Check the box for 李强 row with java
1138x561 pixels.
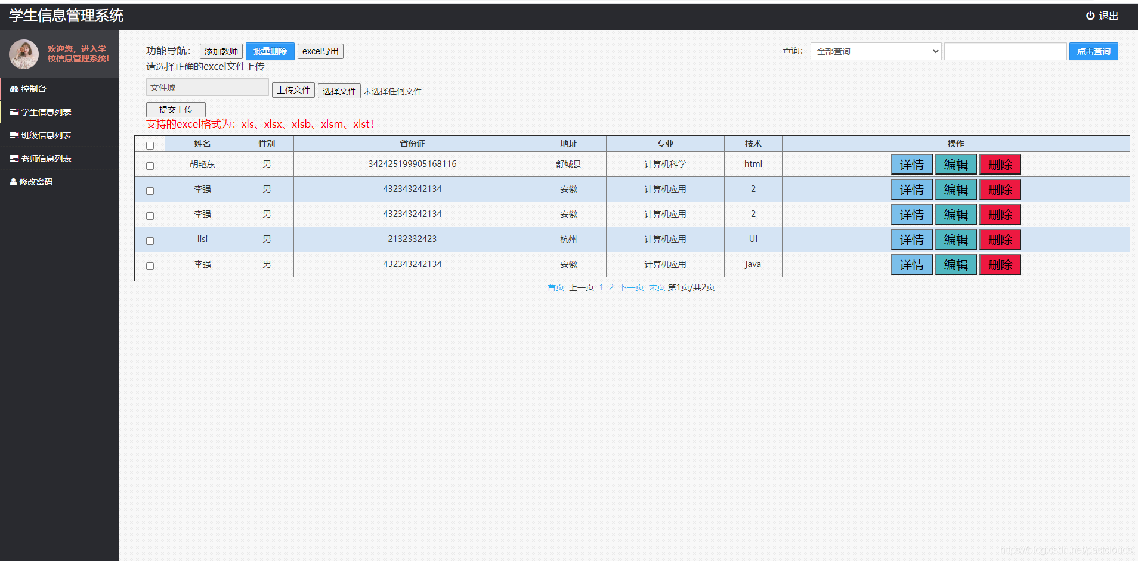(x=150, y=266)
